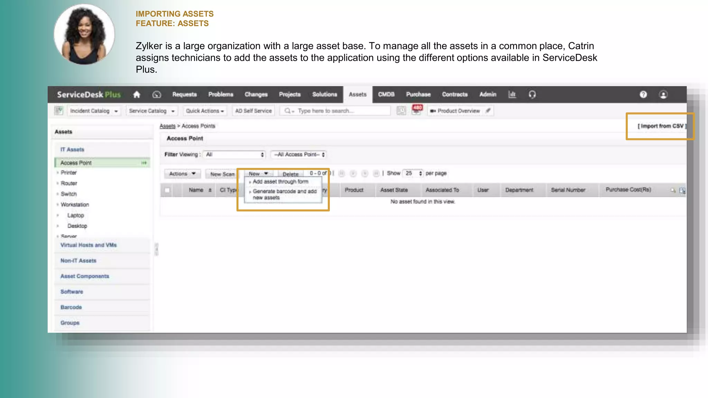Click the search magnifier icon in search box

[x=287, y=111]
